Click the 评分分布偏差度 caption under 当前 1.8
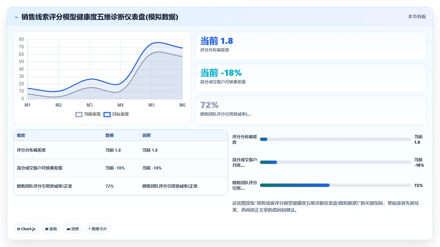This screenshot has width=440, height=247. [214, 50]
